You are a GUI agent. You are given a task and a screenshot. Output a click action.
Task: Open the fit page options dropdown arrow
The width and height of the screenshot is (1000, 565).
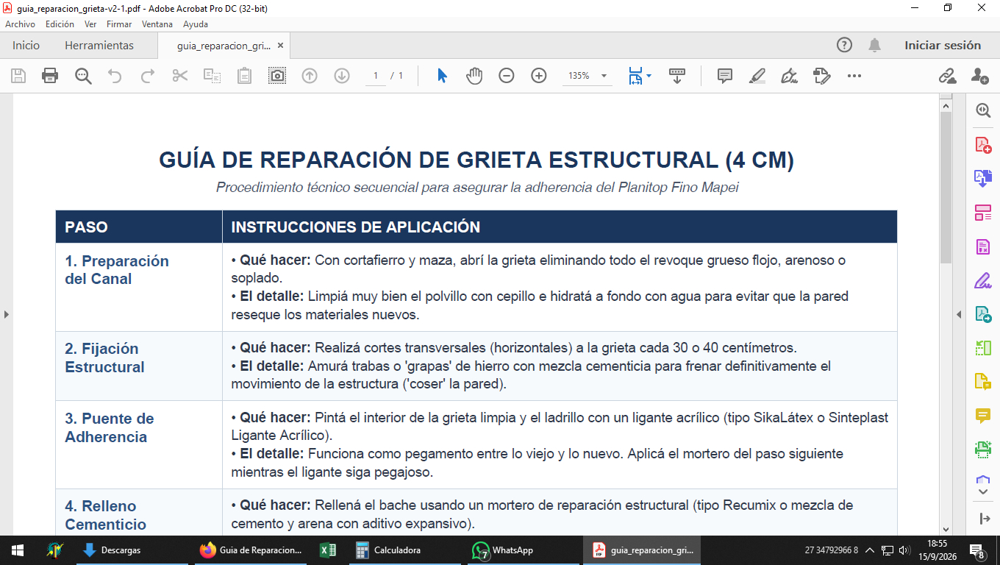point(649,76)
